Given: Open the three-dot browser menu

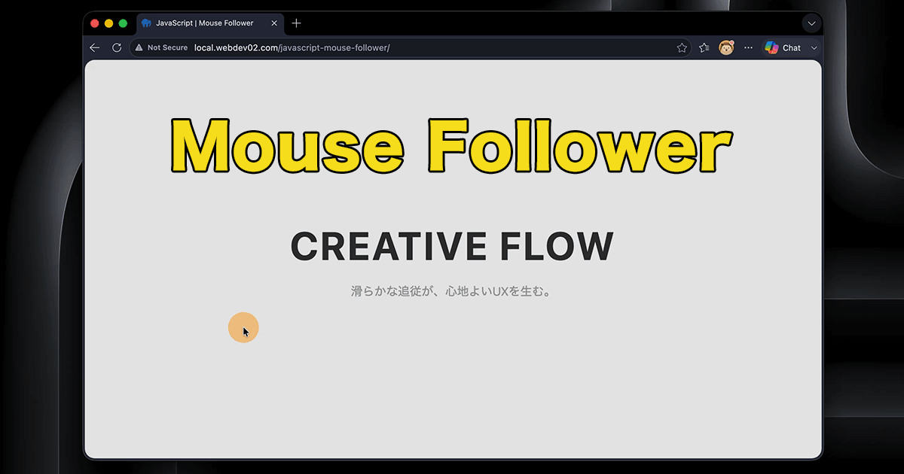Looking at the screenshot, I should 748,47.
